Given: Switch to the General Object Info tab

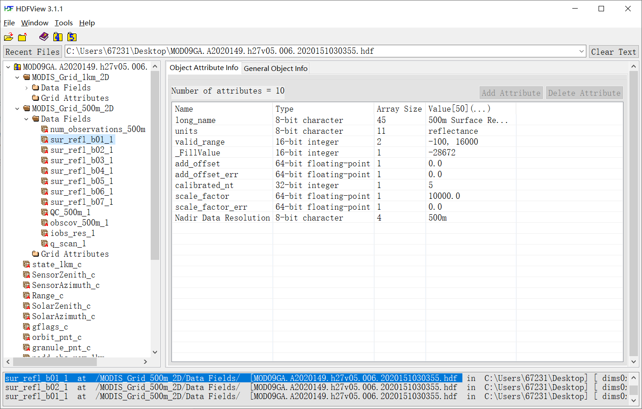Looking at the screenshot, I should pyautogui.click(x=276, y=68).
